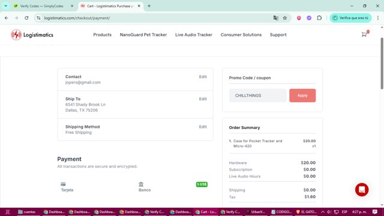Click the ESP language indicator
Image resolution: width=384 pixels, height=216 pixels.
point(344,212)
